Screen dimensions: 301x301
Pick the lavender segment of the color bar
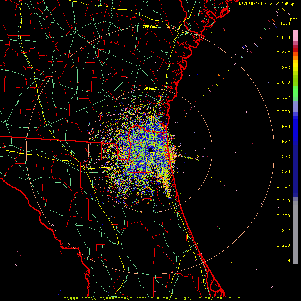tap(295, 106)
